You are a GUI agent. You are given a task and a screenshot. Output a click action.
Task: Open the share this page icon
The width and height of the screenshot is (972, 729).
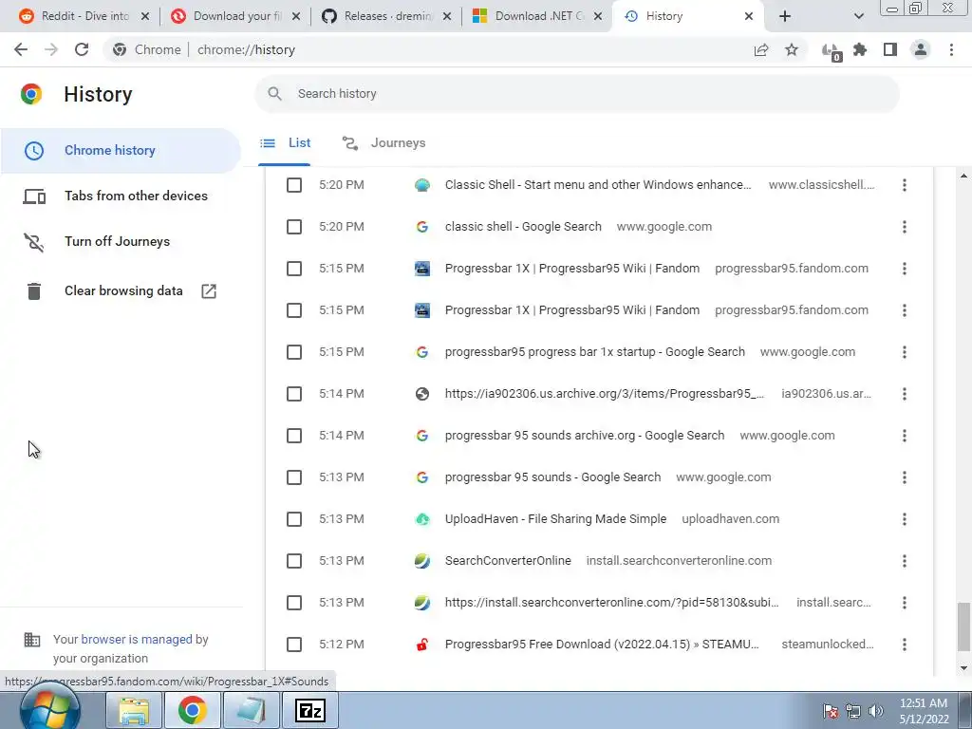click(761, 49)
